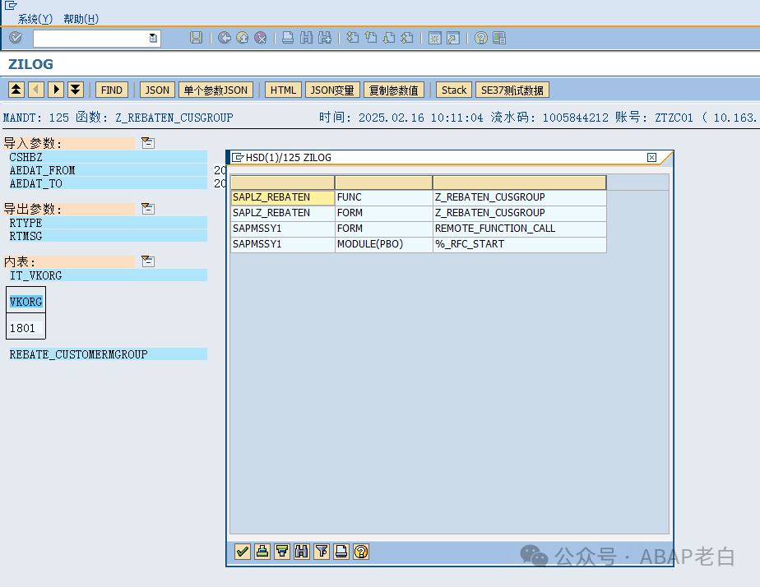Click the red Cancel icon in toolbar
This screenshot has width=760, height=587.
click(x=260, y=38)
